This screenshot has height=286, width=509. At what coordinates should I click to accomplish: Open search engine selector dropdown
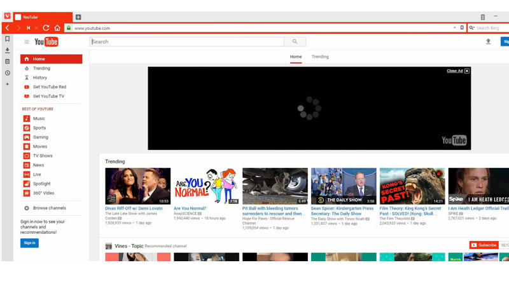[471, 28]
